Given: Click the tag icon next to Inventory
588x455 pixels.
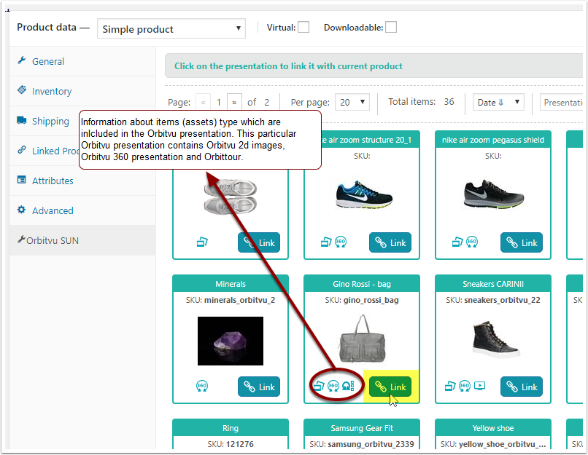Looking at the screenshot, I should click(x=22, y=90).
